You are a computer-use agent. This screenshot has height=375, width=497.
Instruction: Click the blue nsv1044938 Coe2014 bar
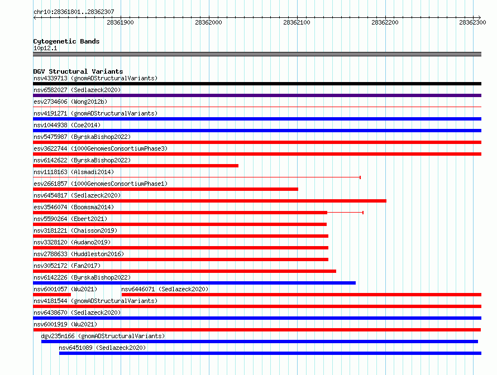(257, 131)
